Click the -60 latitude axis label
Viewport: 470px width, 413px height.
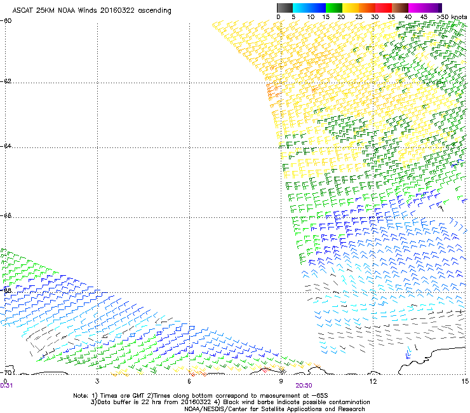(x=6, y=21)
